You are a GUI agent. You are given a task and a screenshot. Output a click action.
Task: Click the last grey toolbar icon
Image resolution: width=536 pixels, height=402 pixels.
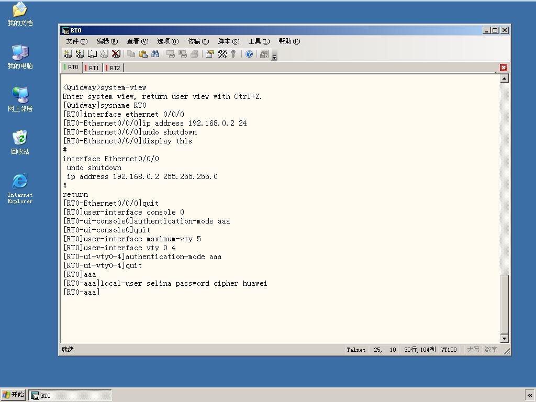pyautogui.click(x=264, y=54)
